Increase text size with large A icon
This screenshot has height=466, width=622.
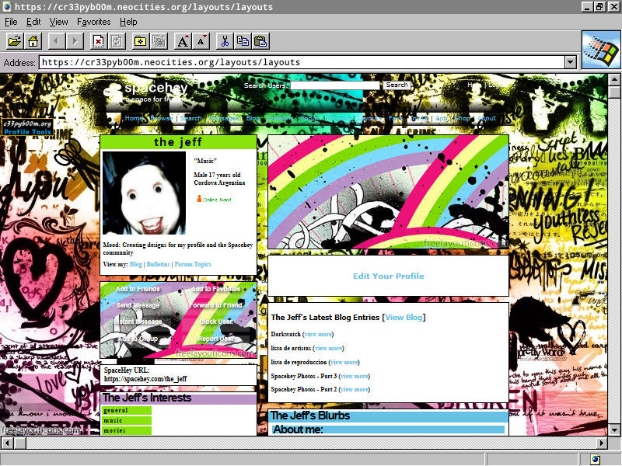[x=183, y=41]
